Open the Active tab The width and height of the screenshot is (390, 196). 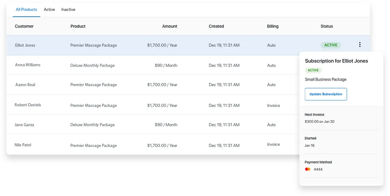point(49,10)
